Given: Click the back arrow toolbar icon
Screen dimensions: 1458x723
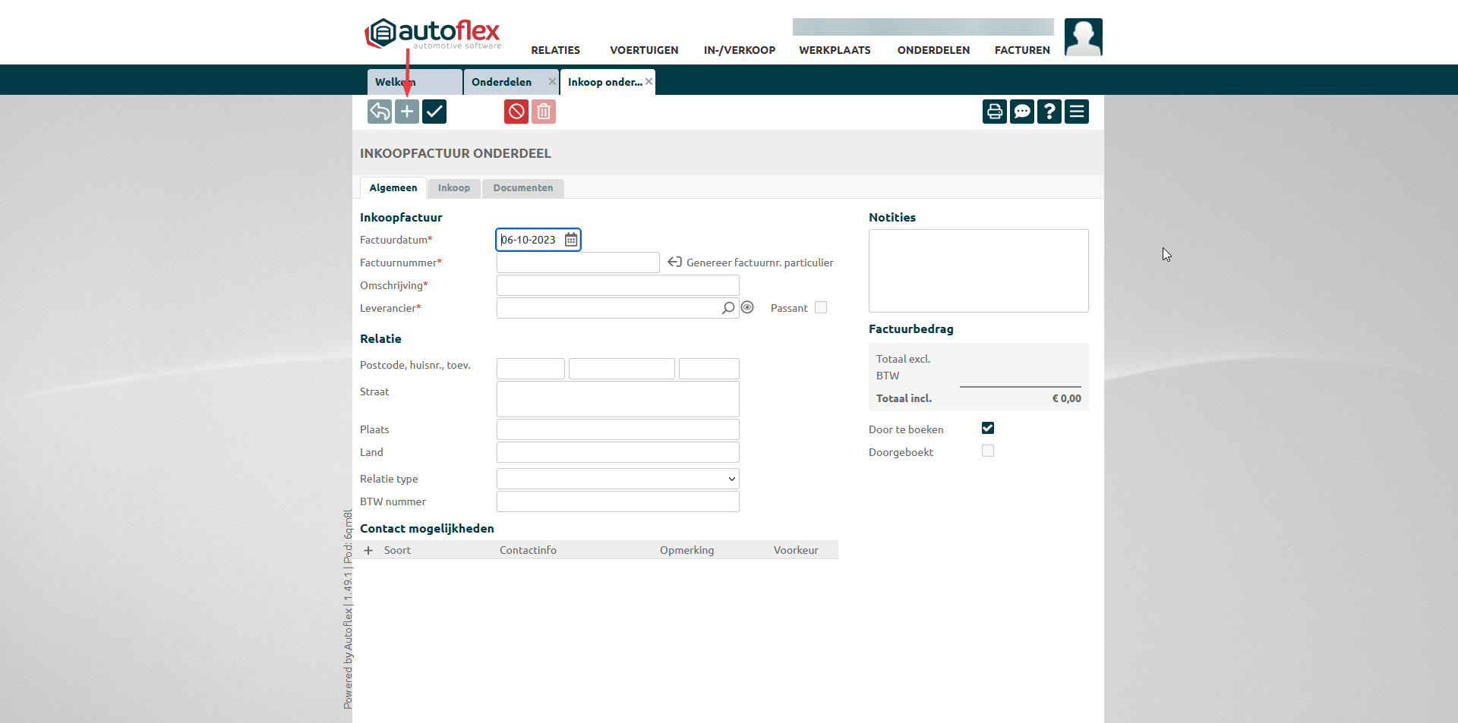Looking at the screenshot, I should tap(380, 112).
